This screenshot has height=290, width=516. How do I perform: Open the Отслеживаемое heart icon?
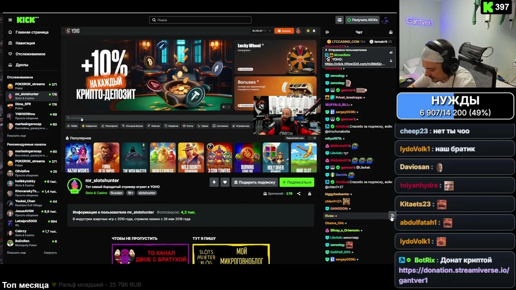click(x=10, y=54)
